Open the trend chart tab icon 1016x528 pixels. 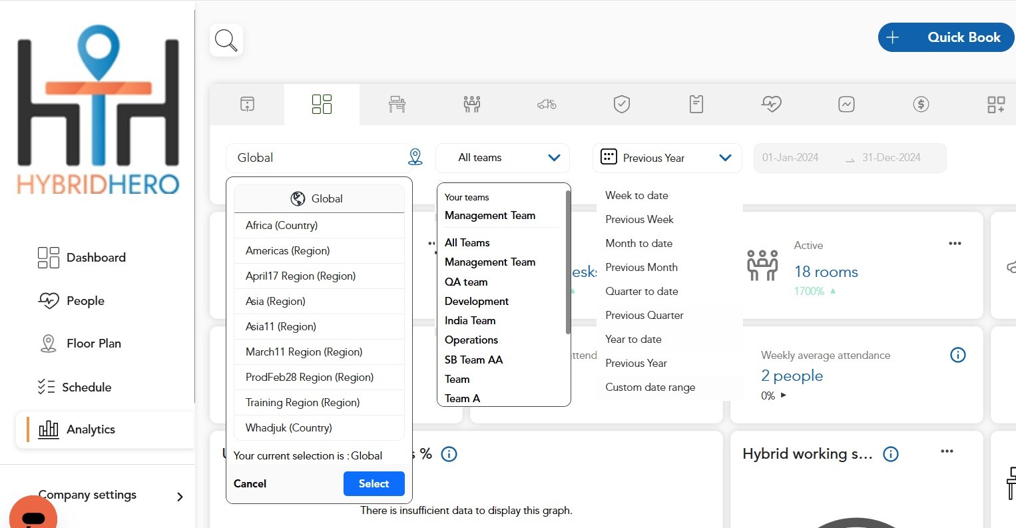coord(846,104)
